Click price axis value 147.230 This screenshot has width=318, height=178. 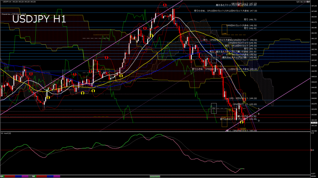314,6
